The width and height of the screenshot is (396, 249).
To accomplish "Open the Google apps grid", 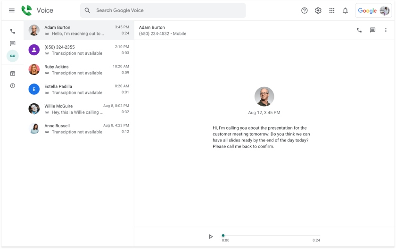I will pyautogui.click(x=331, y=10).
